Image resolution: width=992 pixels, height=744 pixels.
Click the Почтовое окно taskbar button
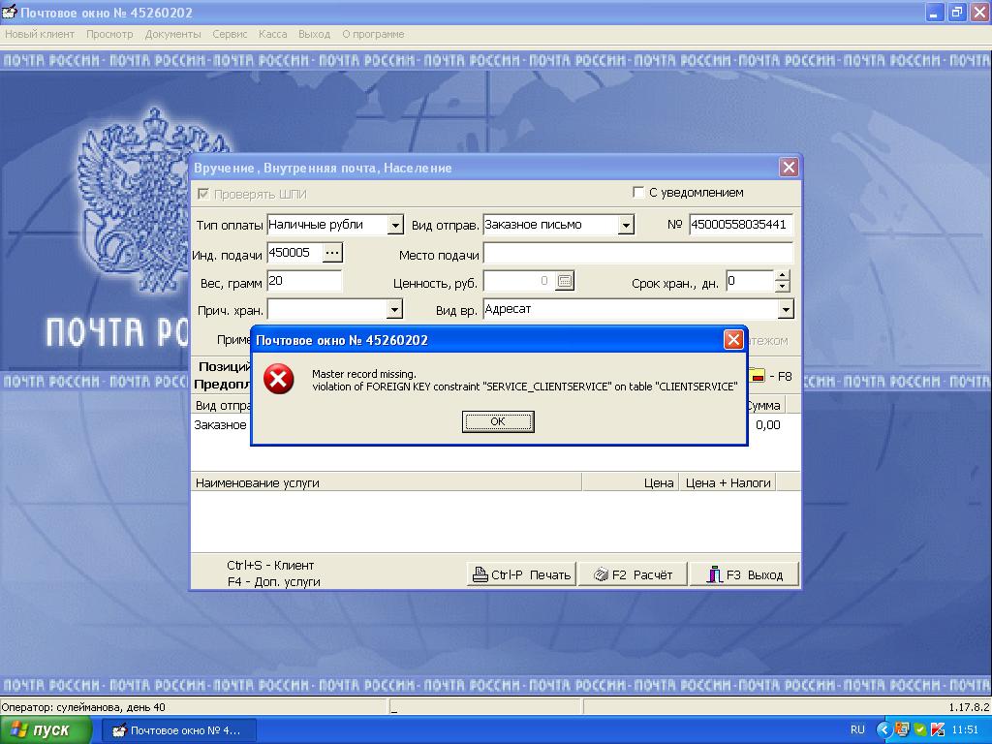pos(179,730)
